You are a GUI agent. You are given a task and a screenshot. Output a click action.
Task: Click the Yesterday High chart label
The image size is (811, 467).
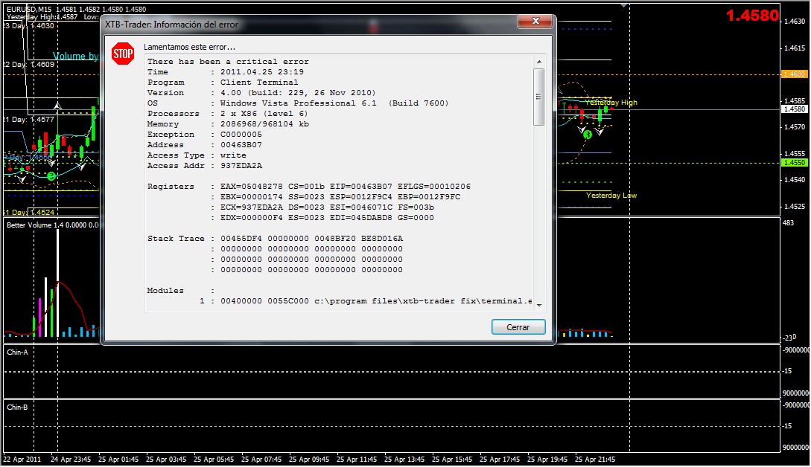point(611,103)
